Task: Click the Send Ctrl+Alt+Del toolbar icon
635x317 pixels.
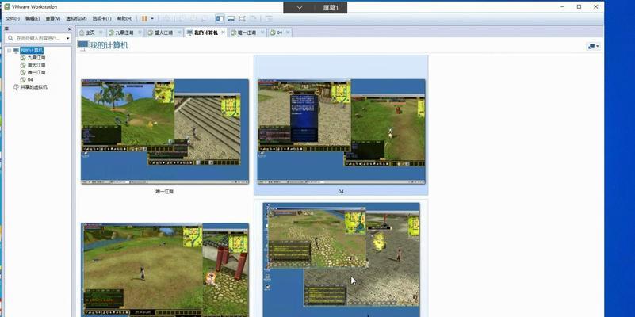Action: coord(166,18)
